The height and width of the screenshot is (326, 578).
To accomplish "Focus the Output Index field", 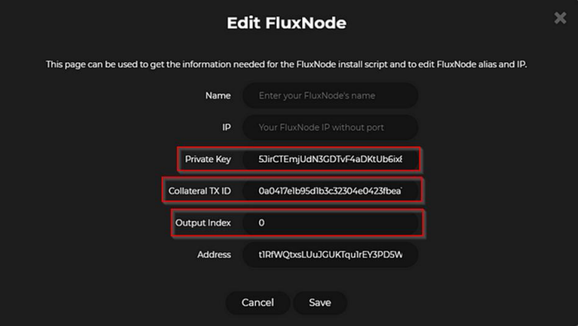I will (330, 223).
